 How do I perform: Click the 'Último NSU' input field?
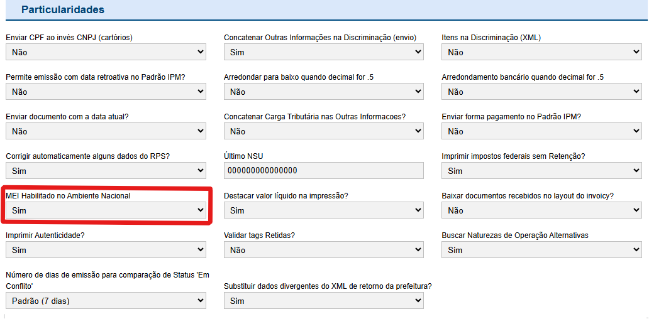tap(323, 171)
